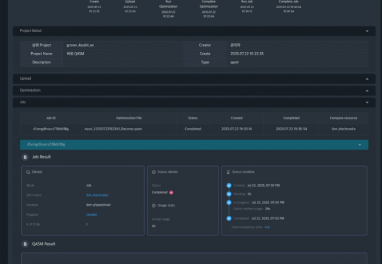Click the Status details clock icon
This screenshot has height=264, width=382.
pos(154,172)
